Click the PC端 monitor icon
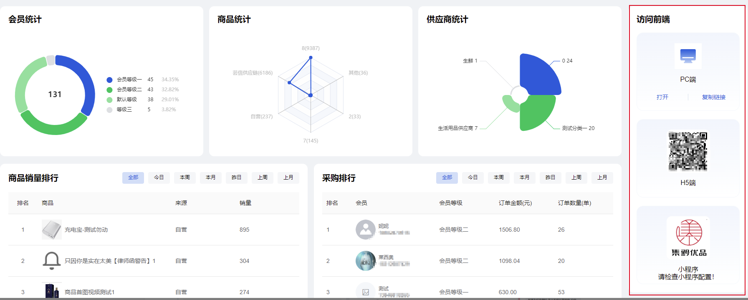The width and height of the screenshot is (748, 300). click(688, 56)
